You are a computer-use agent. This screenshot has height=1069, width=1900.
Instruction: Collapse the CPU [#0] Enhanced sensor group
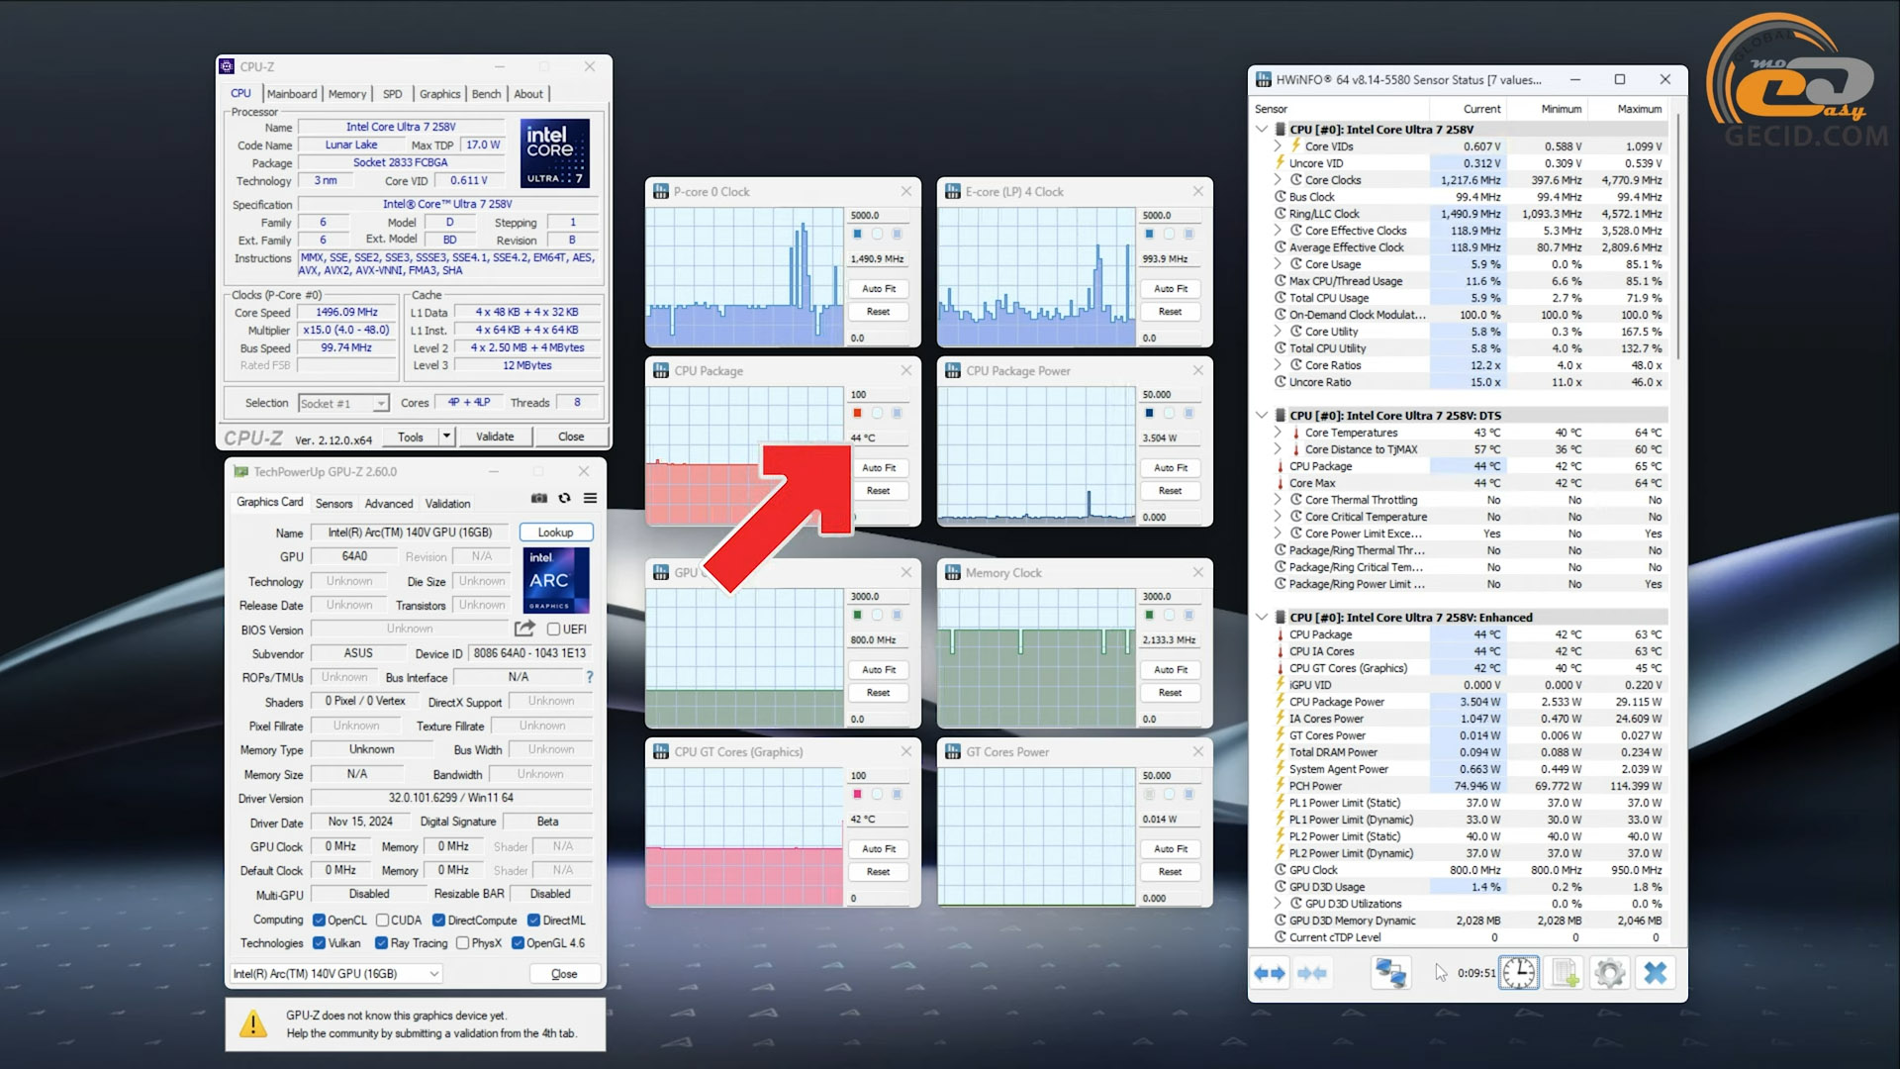click(1262, 618)
